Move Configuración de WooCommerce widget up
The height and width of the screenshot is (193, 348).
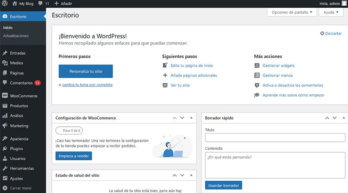tap(175, 118)
